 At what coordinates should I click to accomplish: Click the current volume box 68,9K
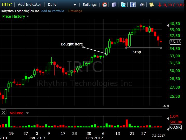(x=176, y=127)
